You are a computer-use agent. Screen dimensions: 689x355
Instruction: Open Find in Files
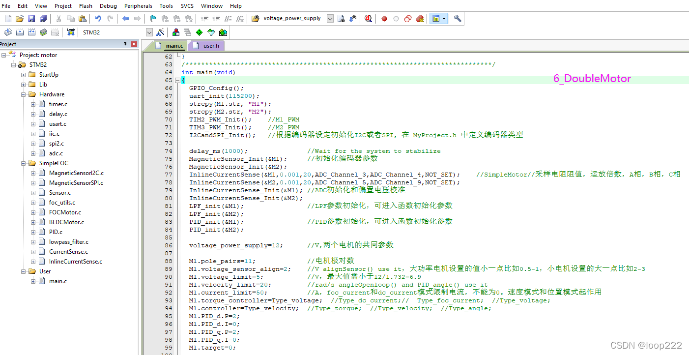[x=256, y=19]
